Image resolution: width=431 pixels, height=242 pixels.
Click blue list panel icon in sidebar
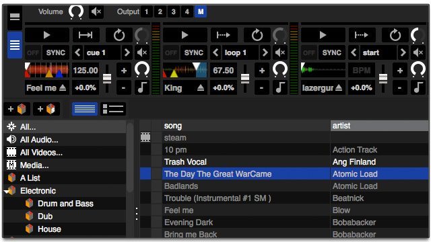[15, 45]
